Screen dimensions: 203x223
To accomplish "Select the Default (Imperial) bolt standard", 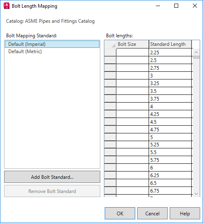I will 52,44.
